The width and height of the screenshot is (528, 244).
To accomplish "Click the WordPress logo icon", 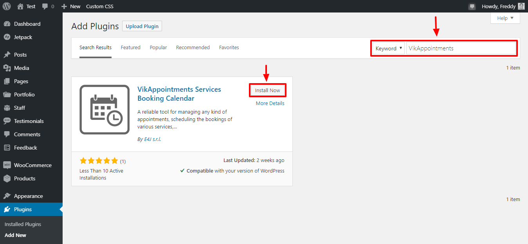I will point(7,6).
